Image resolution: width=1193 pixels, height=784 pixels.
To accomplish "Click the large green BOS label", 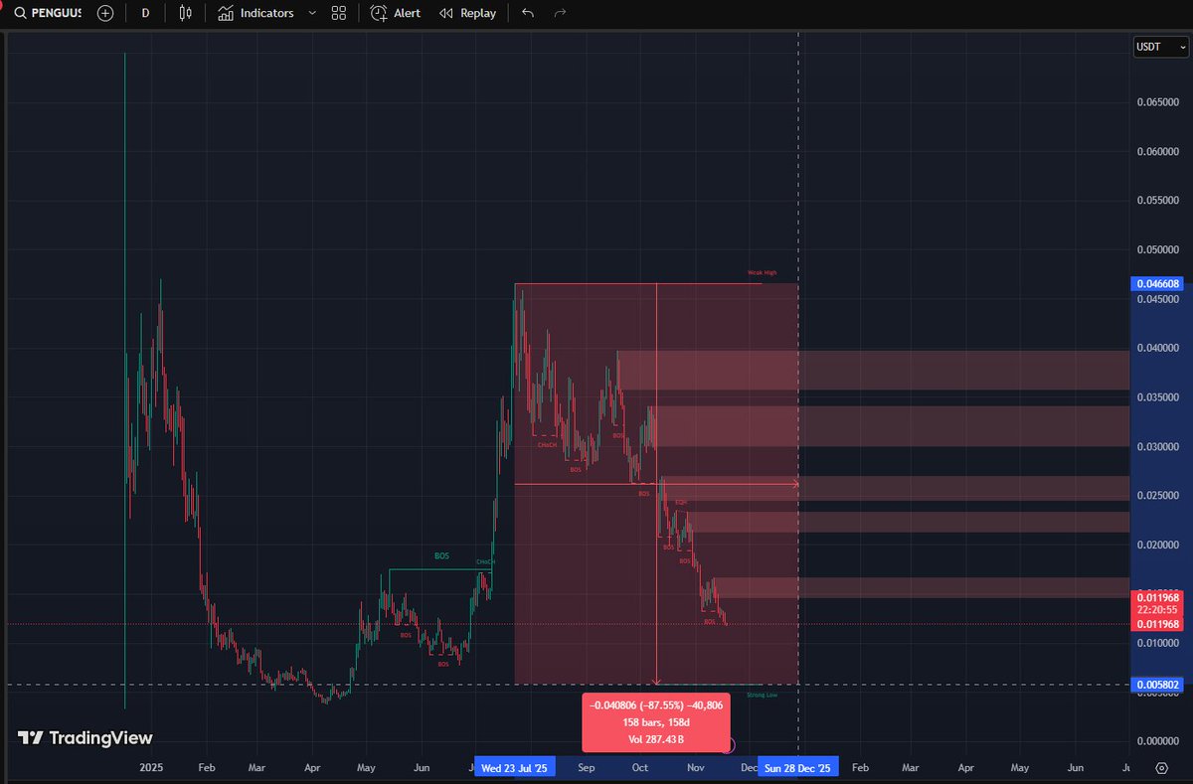I will 441,556.
